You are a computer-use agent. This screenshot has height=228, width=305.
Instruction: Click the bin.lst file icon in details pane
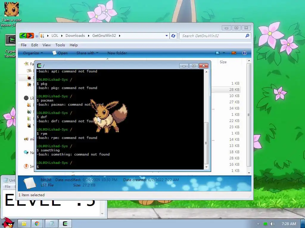tap(29, 183)
